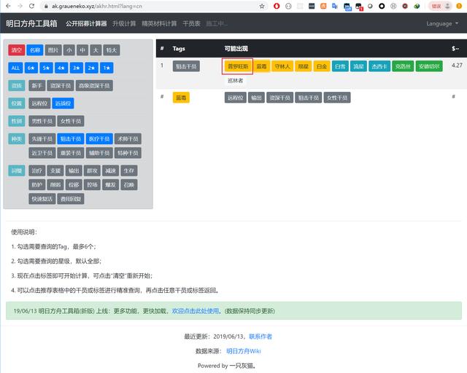Screen dimensions: 467x373
Task: Switch to the 干员表 nav tab
Action: [193, 23]
